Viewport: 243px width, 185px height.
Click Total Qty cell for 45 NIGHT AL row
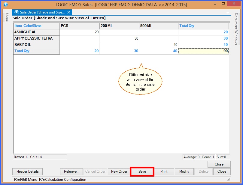[x=203, y=32]
